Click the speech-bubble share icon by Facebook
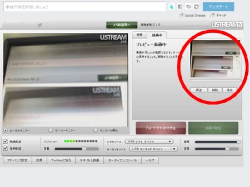This screenshot has width=250, height=187. (x=188, y=7)
